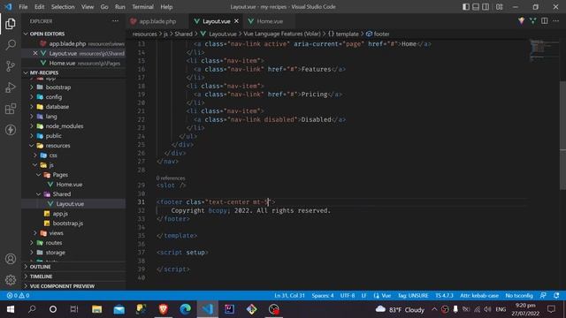Open the Windows Start button
Screen dimensions: 566x318
point(11,309)
